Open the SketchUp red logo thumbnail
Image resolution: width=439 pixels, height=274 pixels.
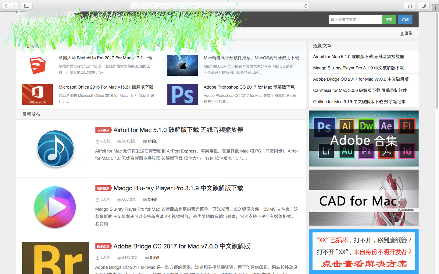(37, 65)
